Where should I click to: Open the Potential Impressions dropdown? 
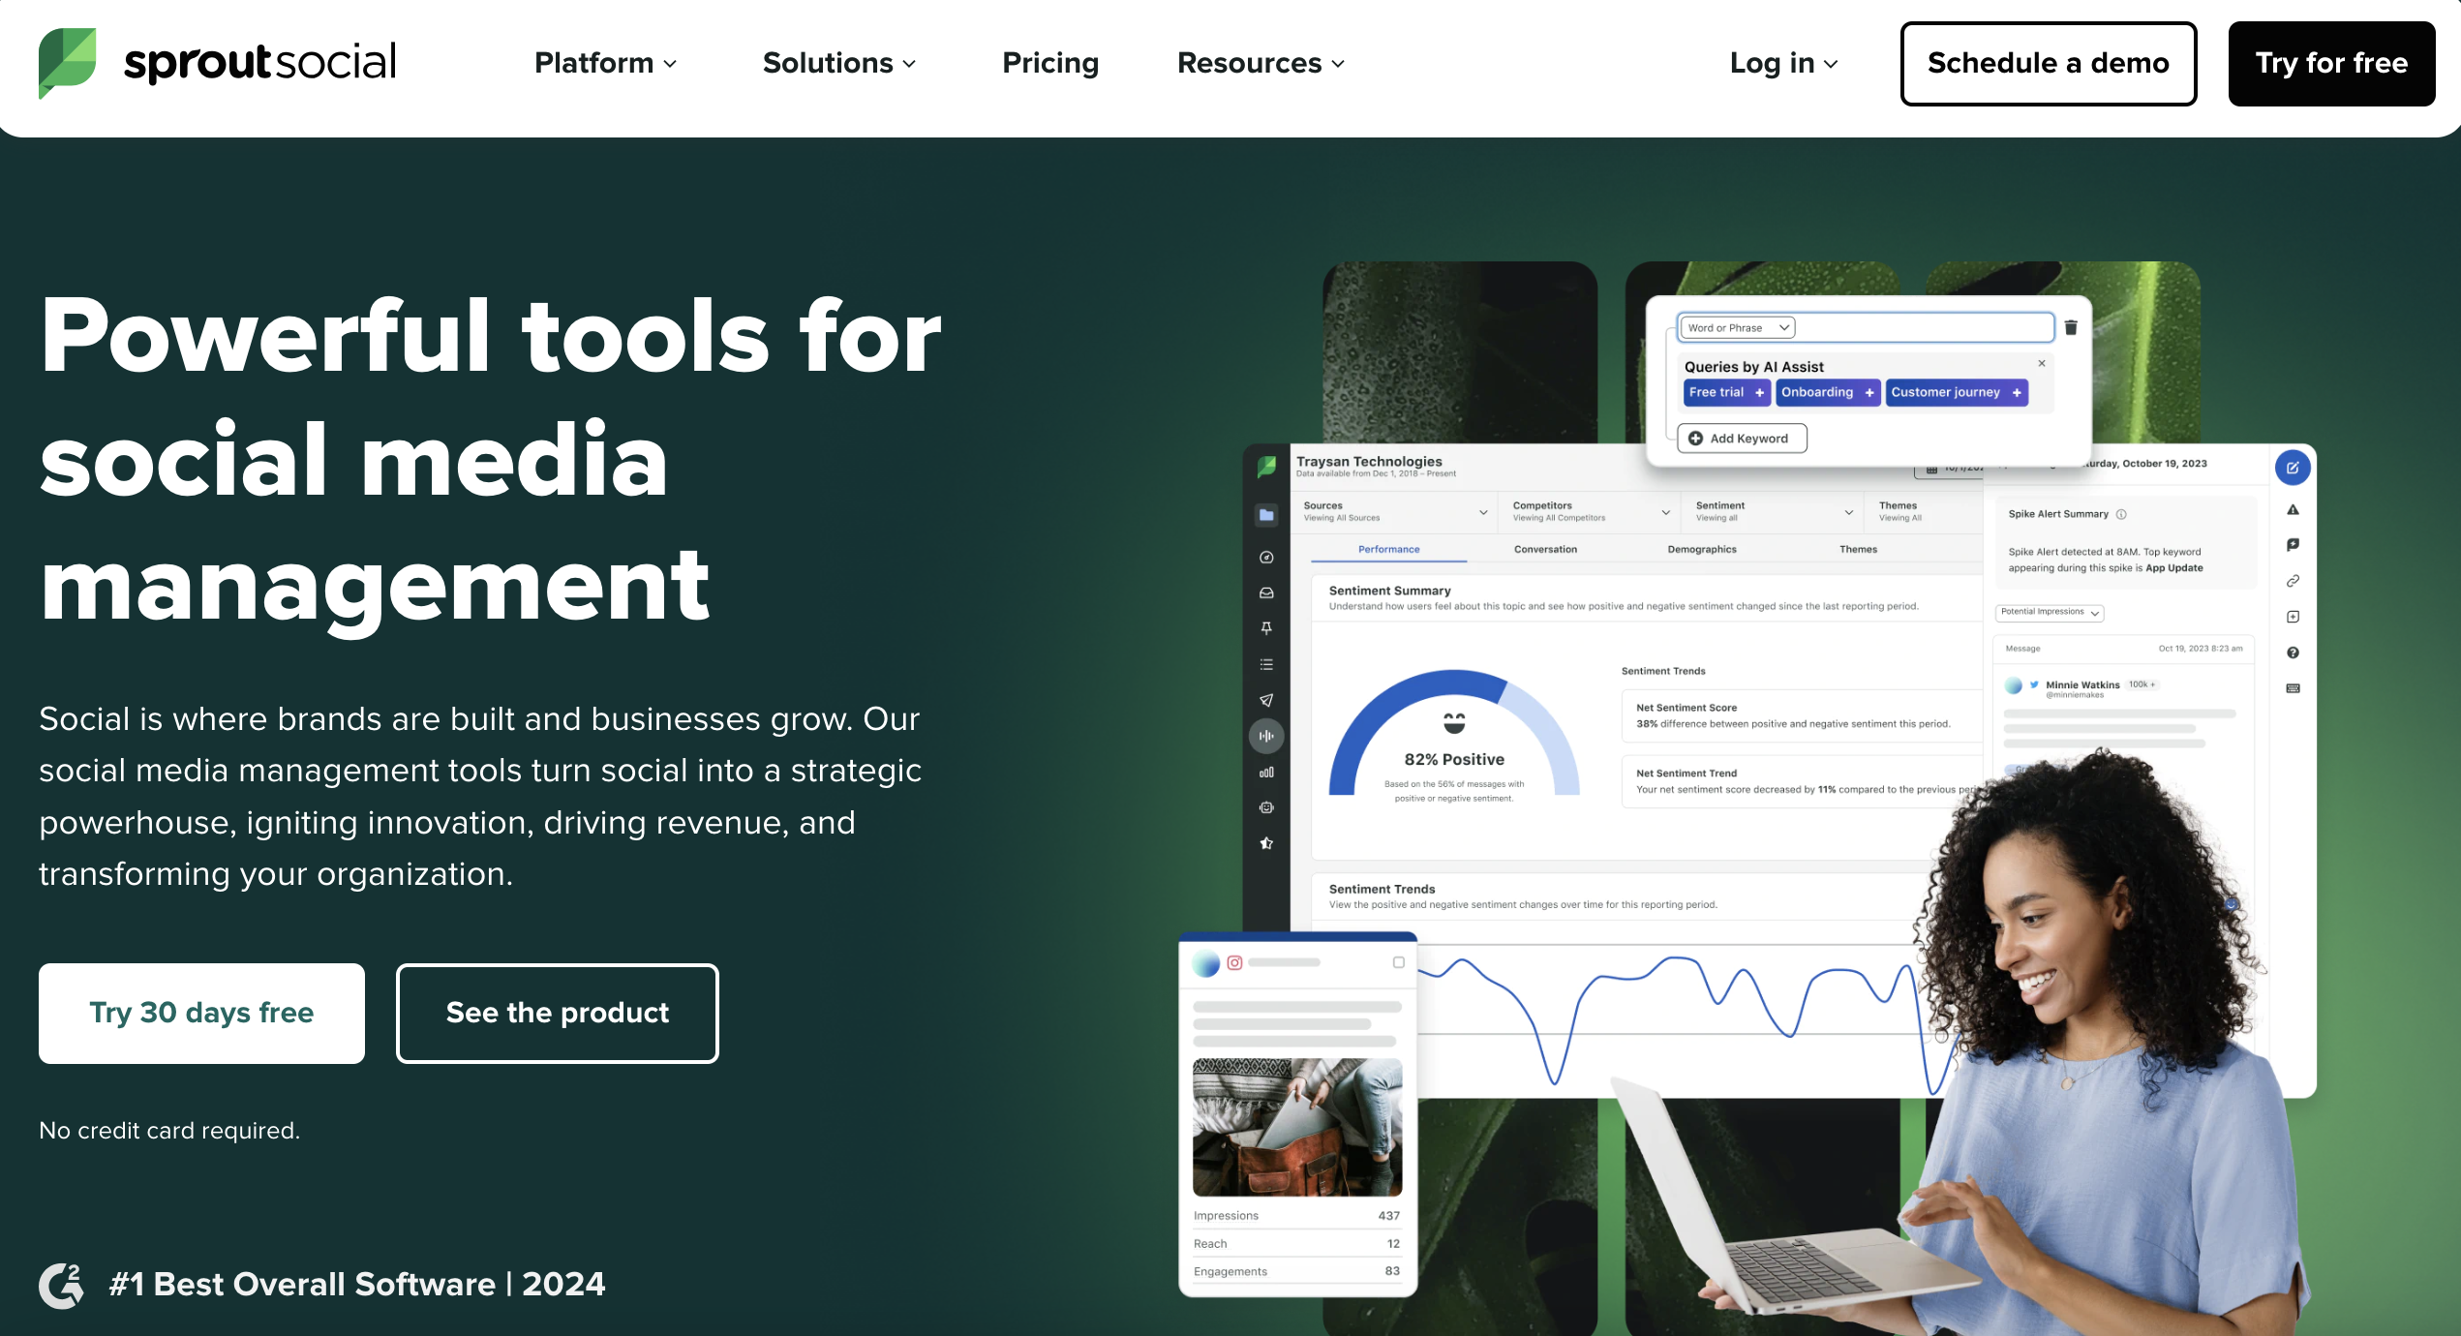point(2050,612)
